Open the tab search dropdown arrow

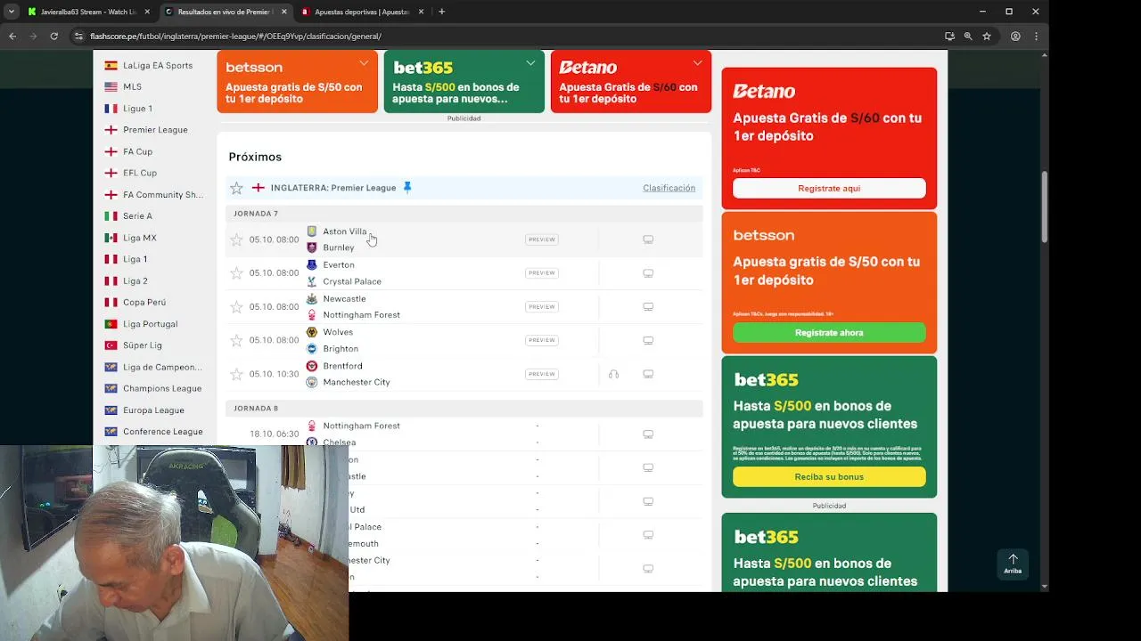point(12,12)
